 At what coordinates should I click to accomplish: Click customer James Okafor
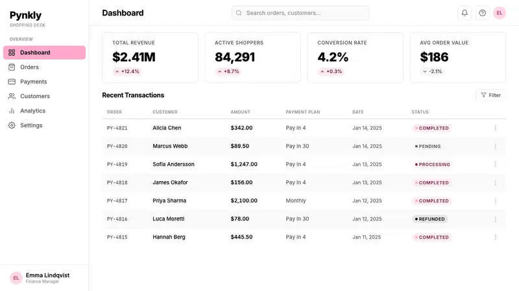coord(170,182)
